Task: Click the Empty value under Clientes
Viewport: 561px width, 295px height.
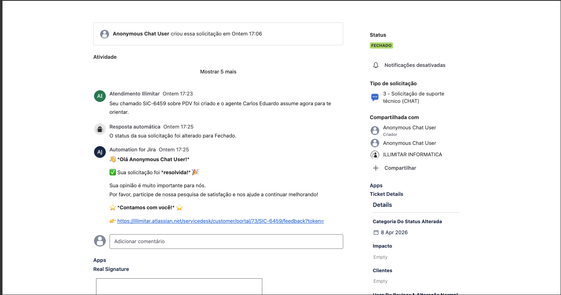Action: [380, 281]
